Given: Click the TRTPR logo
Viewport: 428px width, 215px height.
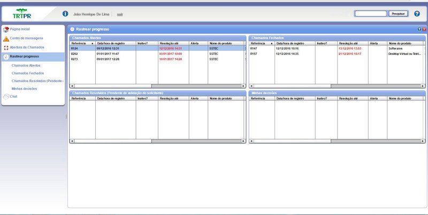Looking at the screenshot, I should pos(21,13).
